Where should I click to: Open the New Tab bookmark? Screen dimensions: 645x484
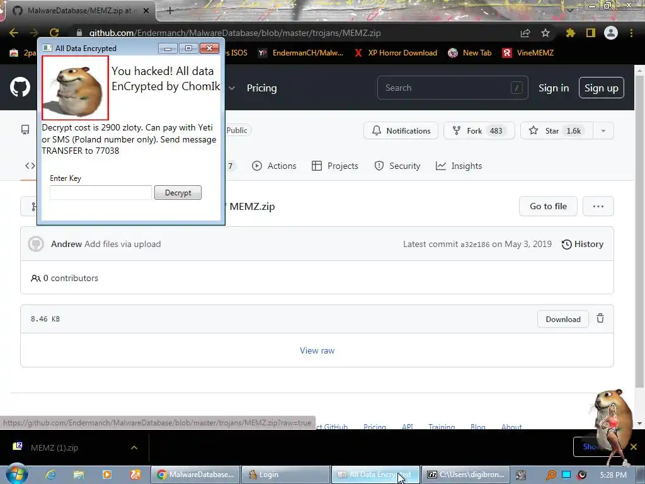point(470,53)
